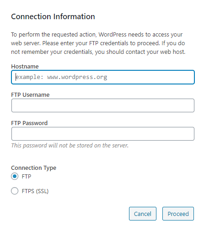Focus the FTP Username text box
The width and height of the screenshot is (204, 231).
click(x=103, y=105)
